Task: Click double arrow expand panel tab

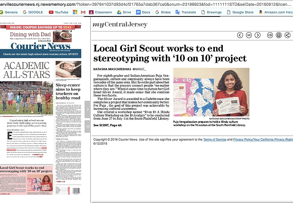Action: [87, 127]
